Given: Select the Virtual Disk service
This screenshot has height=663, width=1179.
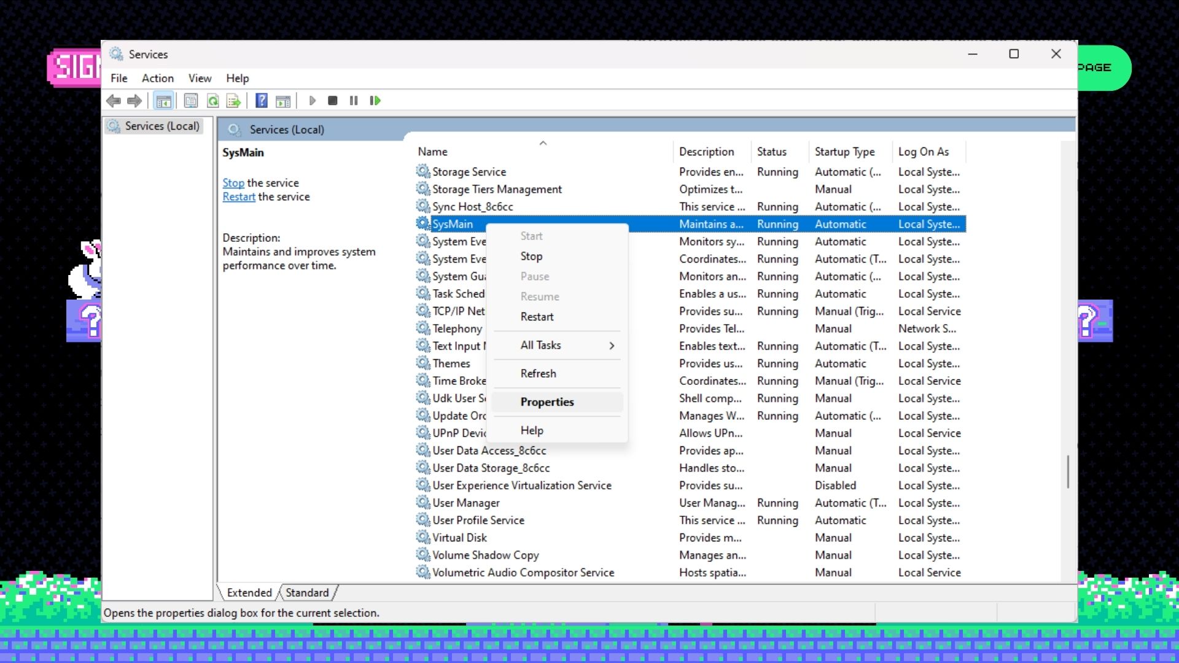Looking at the screenshot, I should click(690, 537).
